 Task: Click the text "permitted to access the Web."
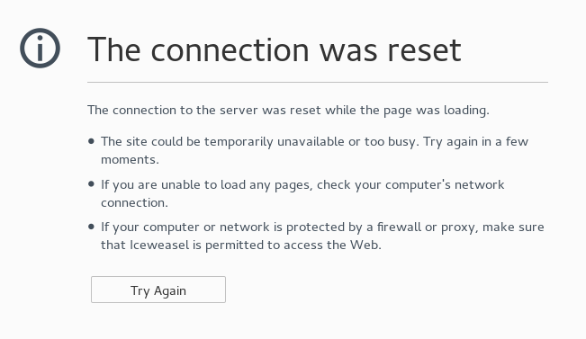pos(293,245)
